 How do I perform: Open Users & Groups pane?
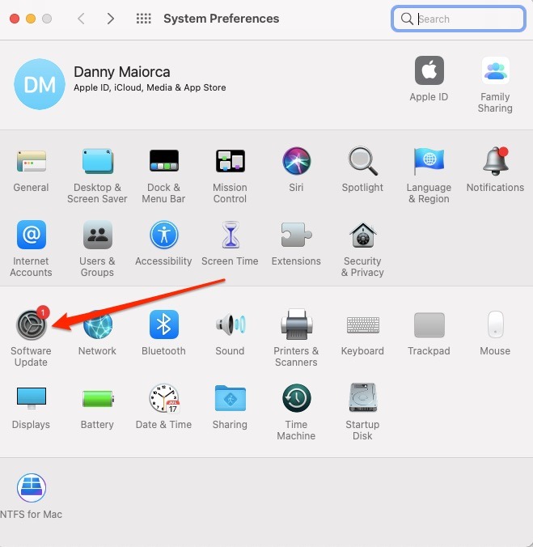coord(98,235)
